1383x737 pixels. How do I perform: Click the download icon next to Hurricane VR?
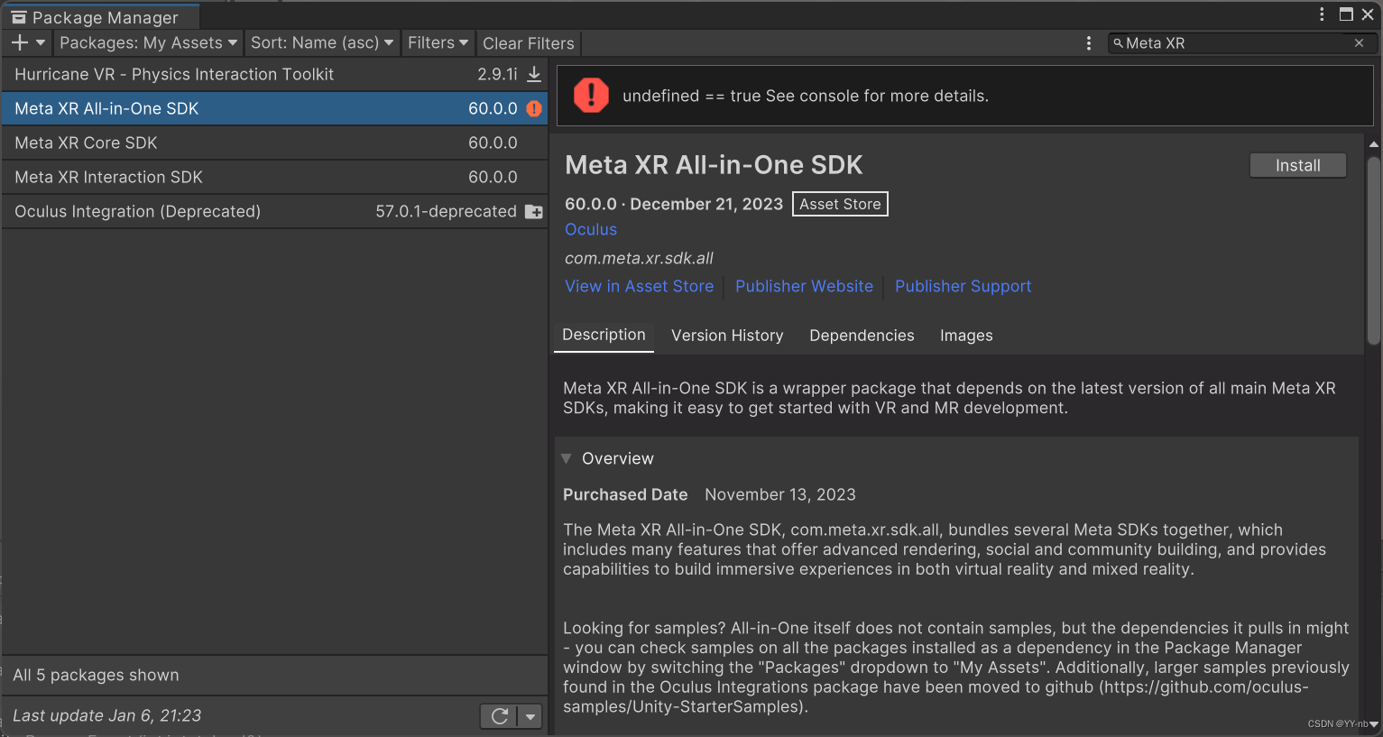click(533, 74)
